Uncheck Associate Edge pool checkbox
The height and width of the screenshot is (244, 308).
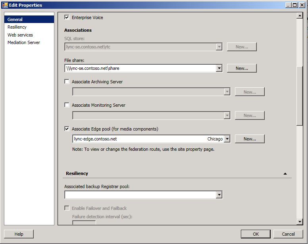(x=67, y=129)
